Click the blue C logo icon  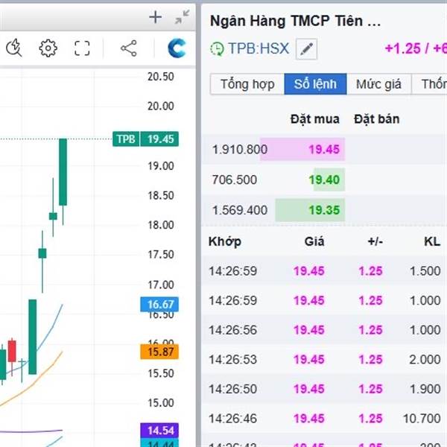[177, 48]
